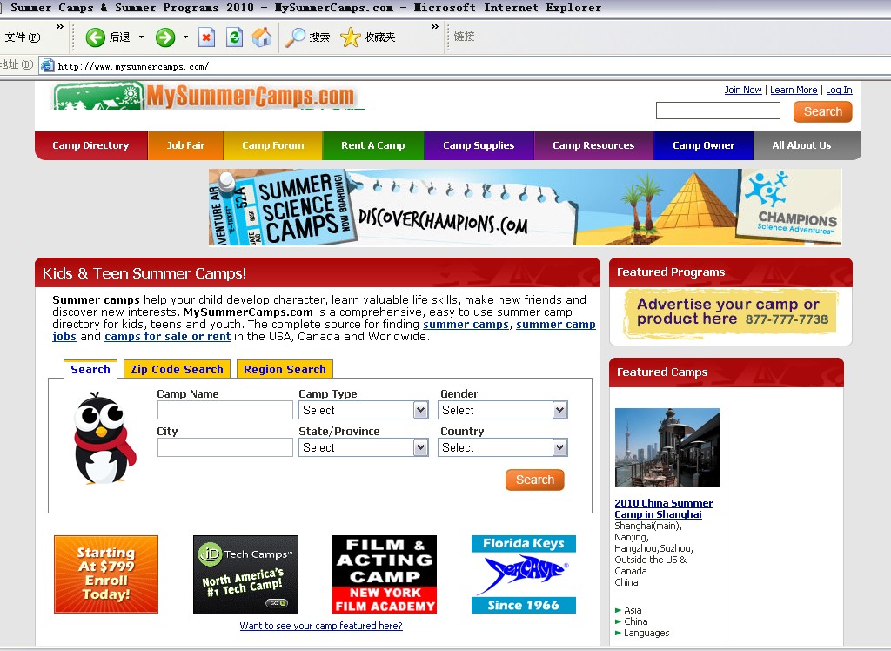Click the Learn More link

[x=794, y=90]
